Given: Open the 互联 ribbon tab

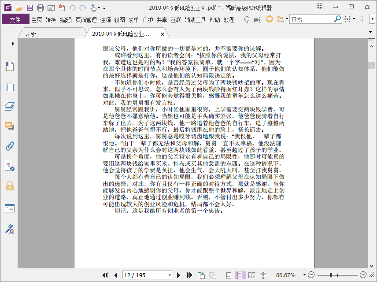Looking at the screenshot, I should (176, 20).
